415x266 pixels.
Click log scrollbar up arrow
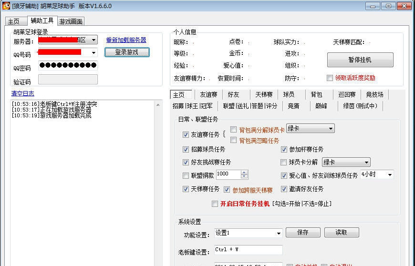158,105
